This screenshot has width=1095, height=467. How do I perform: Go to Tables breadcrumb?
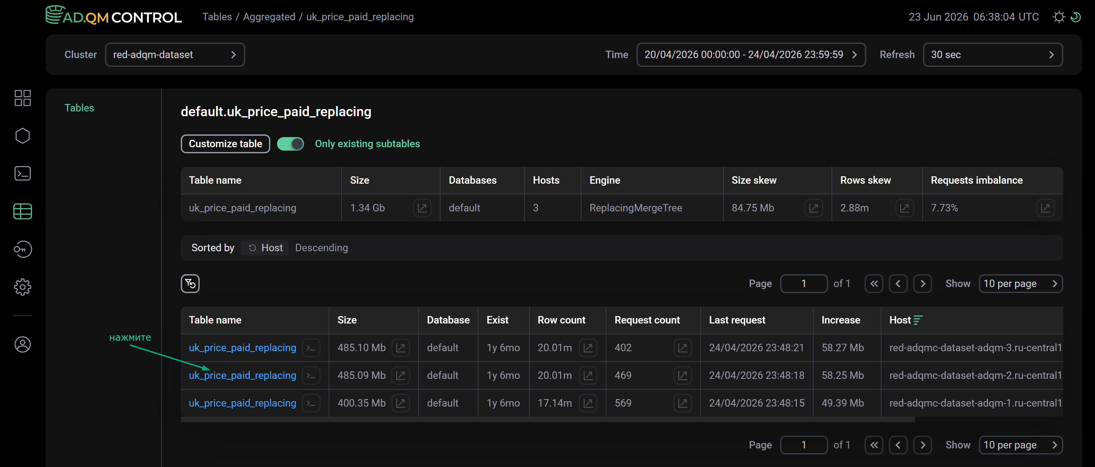point(217,17)
